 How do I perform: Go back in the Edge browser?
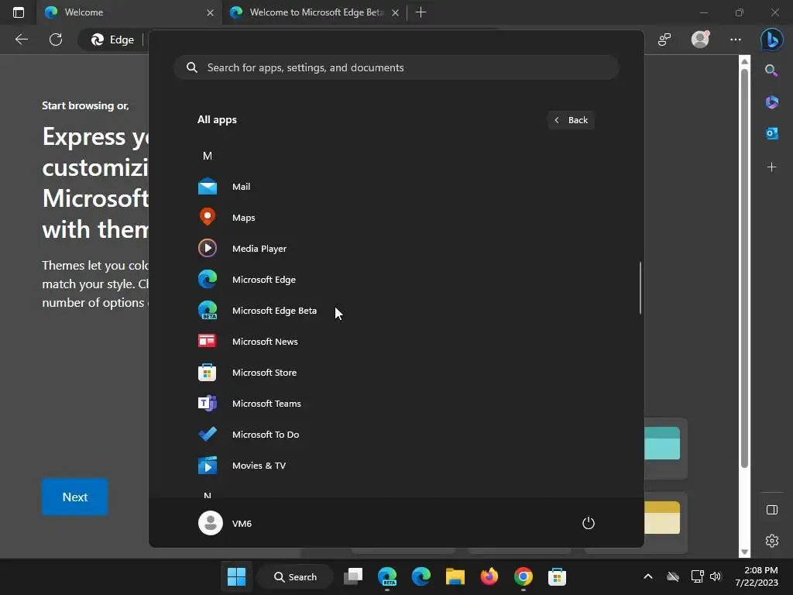click(x=21, y=40)
